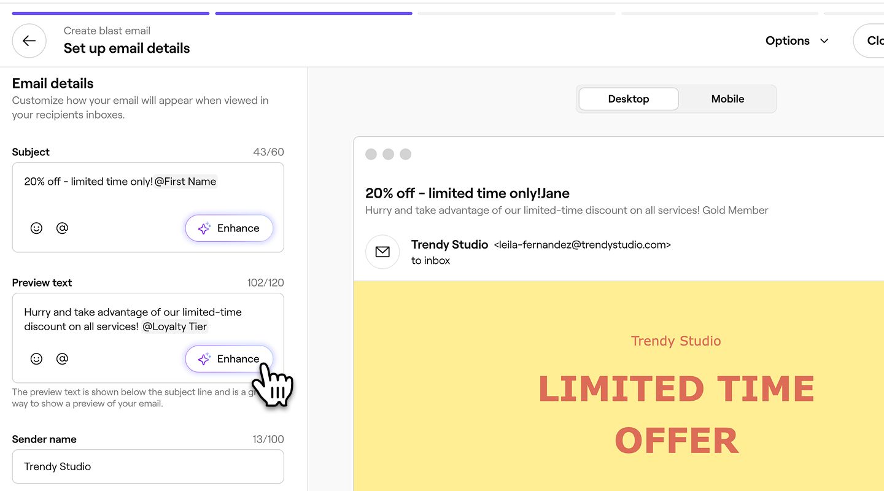Open emoji picker in Subject field
884x491 pixels.
tap(37, 228)
